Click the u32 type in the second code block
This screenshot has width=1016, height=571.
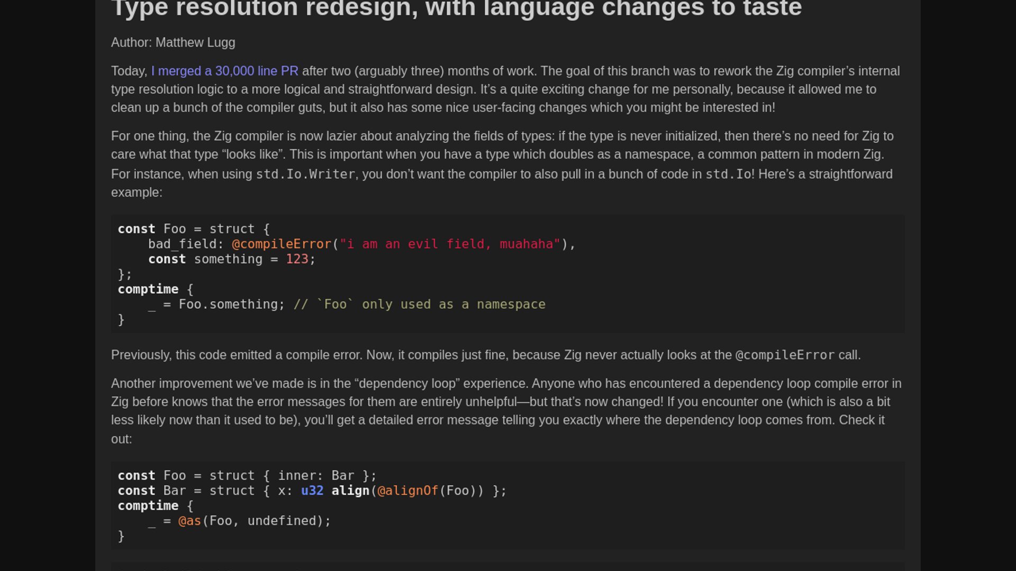[312, 491]
